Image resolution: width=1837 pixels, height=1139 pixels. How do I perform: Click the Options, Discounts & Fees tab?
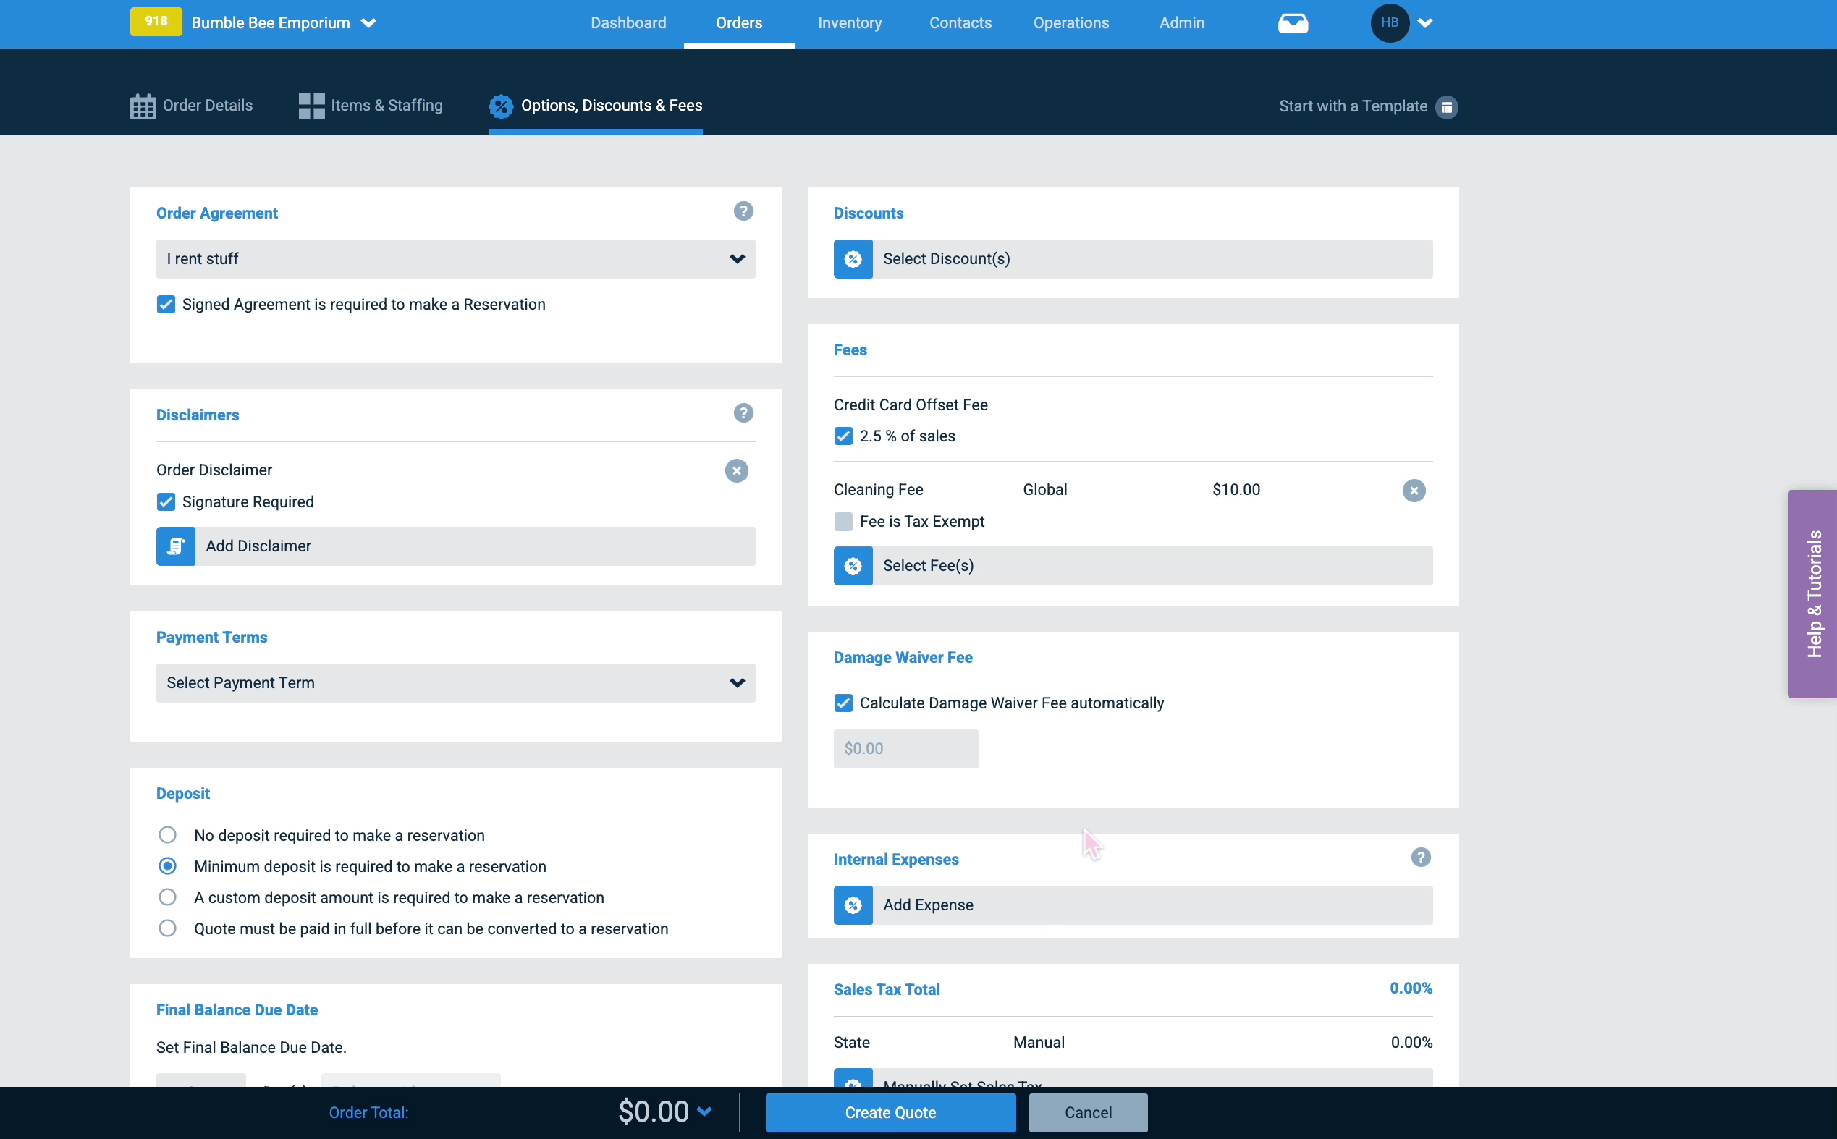(x=595, y=106)
